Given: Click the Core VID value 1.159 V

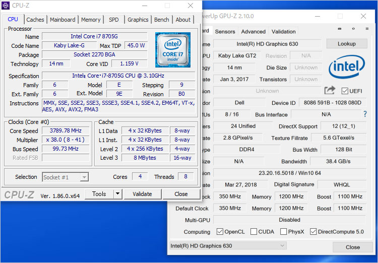Looking at the screenshot, I should (130, 63).
